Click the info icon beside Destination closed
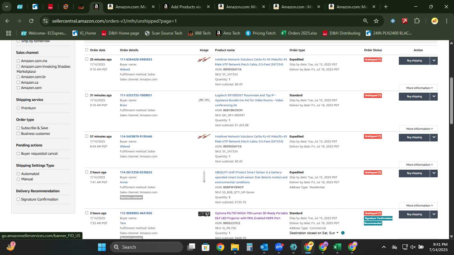Viewport: 454px width, 255px height. click(x=343, y=233)
